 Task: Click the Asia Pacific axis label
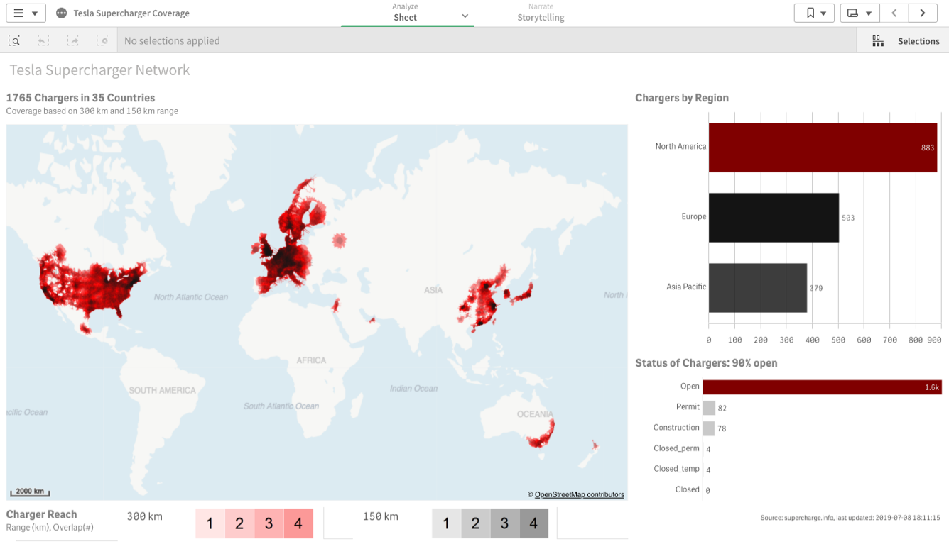(686, 287)
